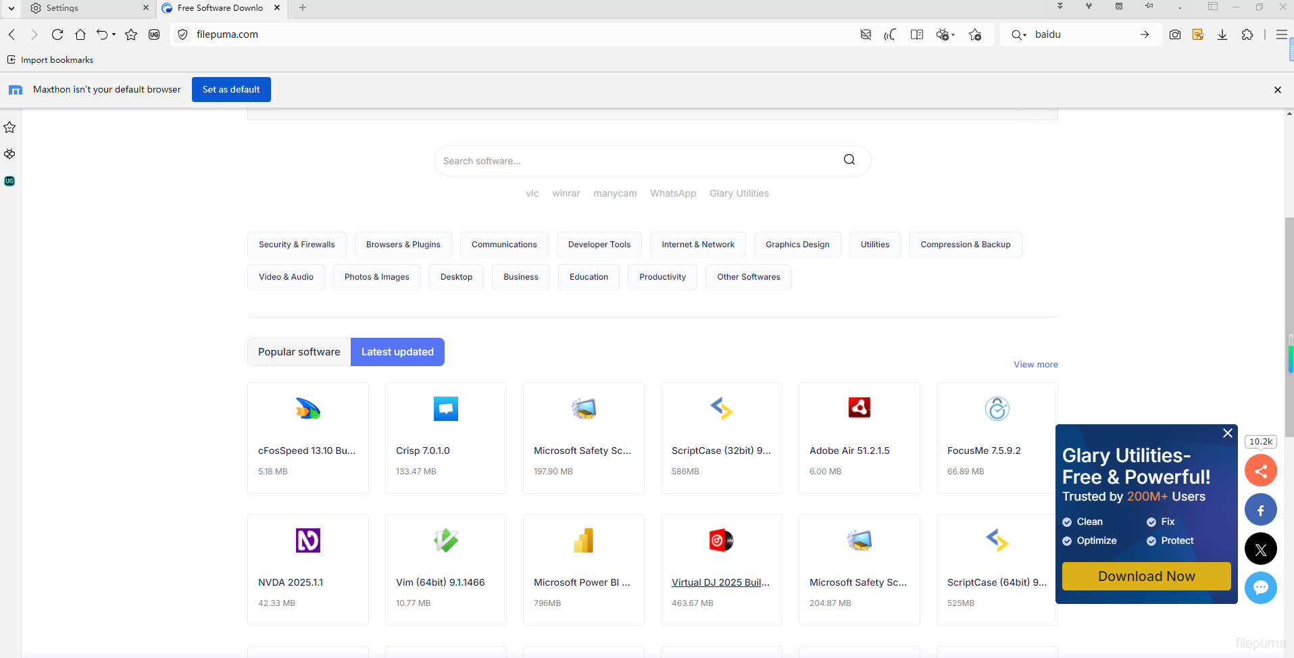Browse Video & Audio category
Viewport: 1294px width, 658px height.
(x=286, y=277)
